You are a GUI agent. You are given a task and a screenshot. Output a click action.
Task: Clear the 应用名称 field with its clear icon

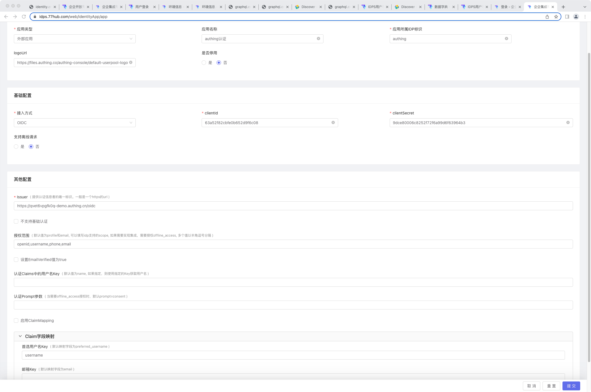pyautogui.click(x=318, y=39)
